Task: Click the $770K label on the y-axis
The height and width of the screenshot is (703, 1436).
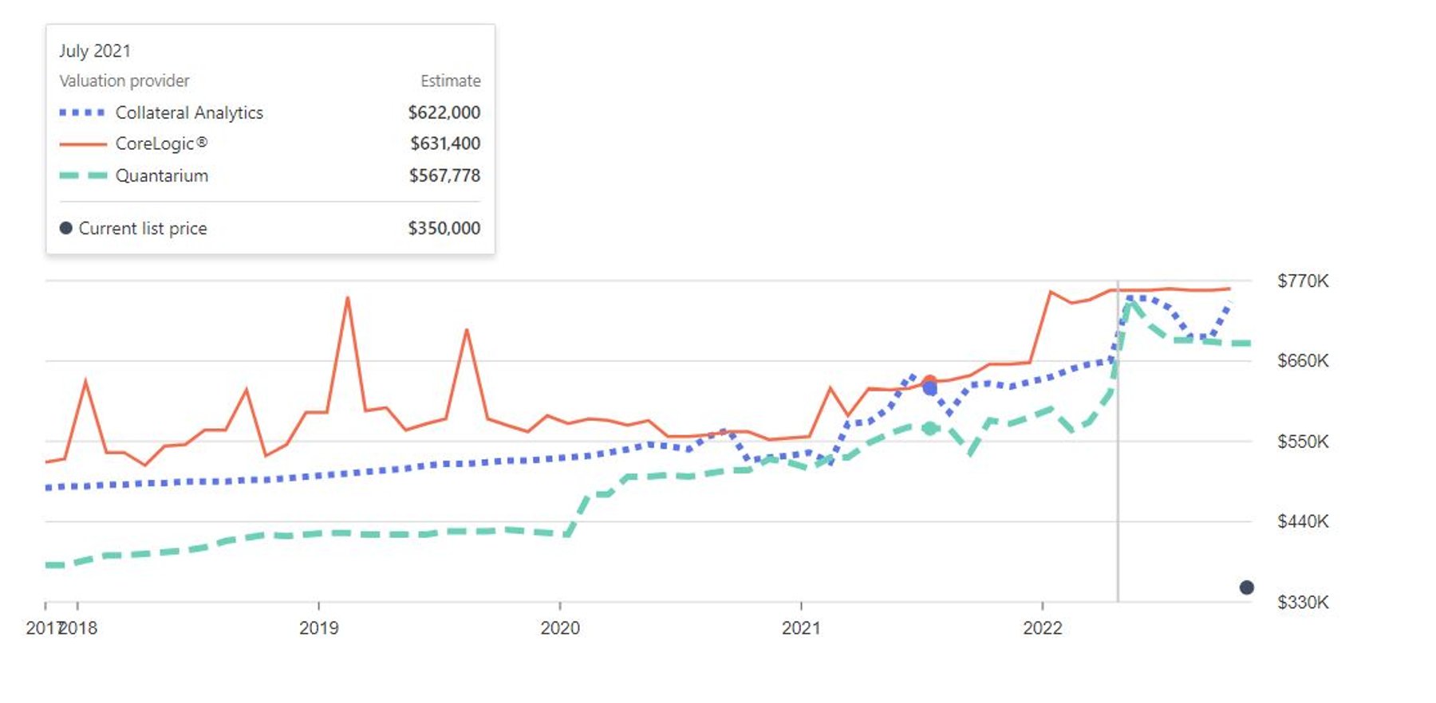Action: (1303, 281)
